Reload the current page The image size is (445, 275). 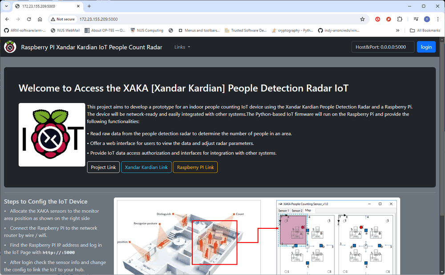(x=29, y=19)
